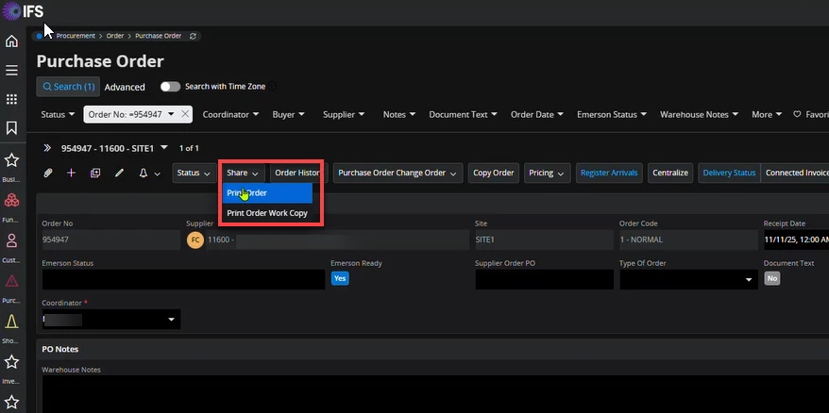The image size is (829, 413).
Task: Open the Fun... cubes shortcut
Action: tap(11, 200)
